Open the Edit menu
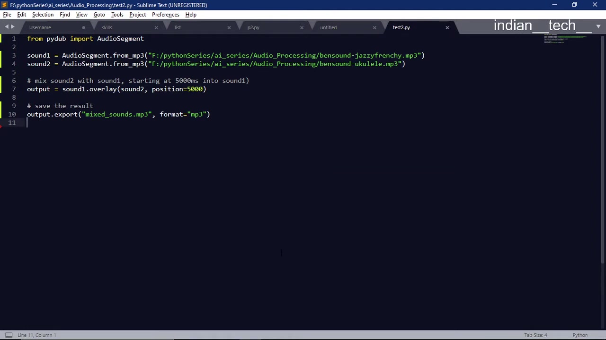606x340 pixels. [x=22, y=15]
